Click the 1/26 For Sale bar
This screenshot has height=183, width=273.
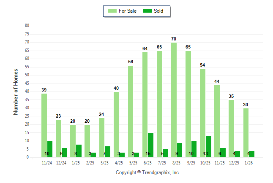[246, 132]
